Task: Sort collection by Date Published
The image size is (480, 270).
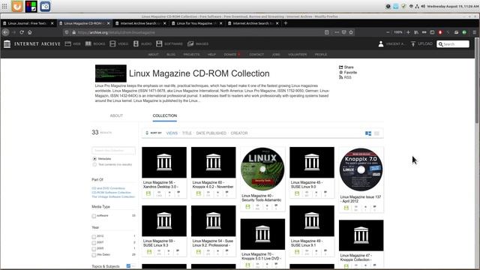Action: click(x=211, y=133)
